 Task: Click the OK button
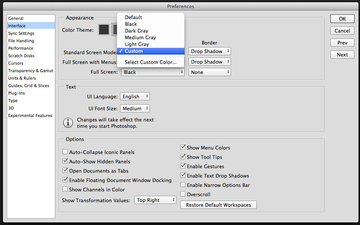pyautogui.click(x=342, y=19)
